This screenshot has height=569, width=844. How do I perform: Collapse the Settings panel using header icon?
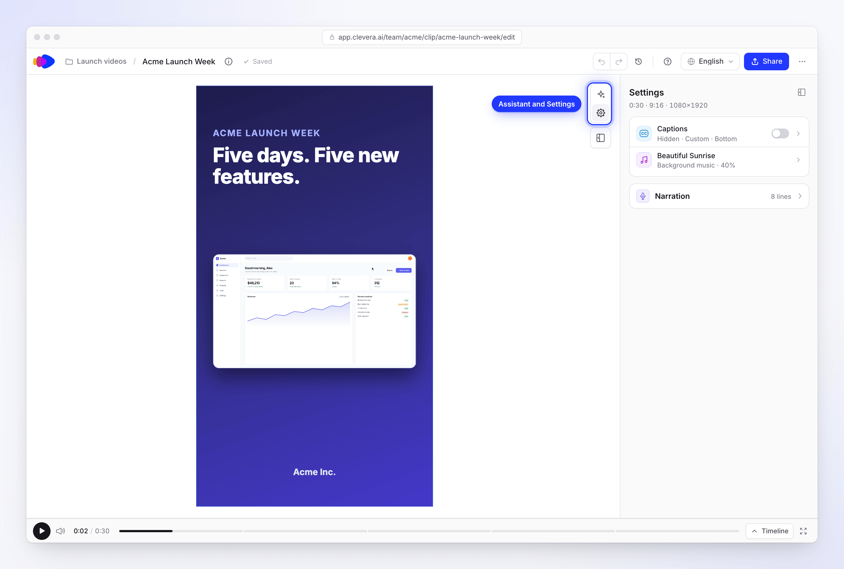(801, 92)
